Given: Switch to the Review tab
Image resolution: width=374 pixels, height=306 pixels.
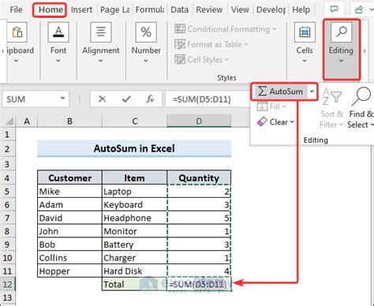Looking at the screenshot, I should 209,9.
